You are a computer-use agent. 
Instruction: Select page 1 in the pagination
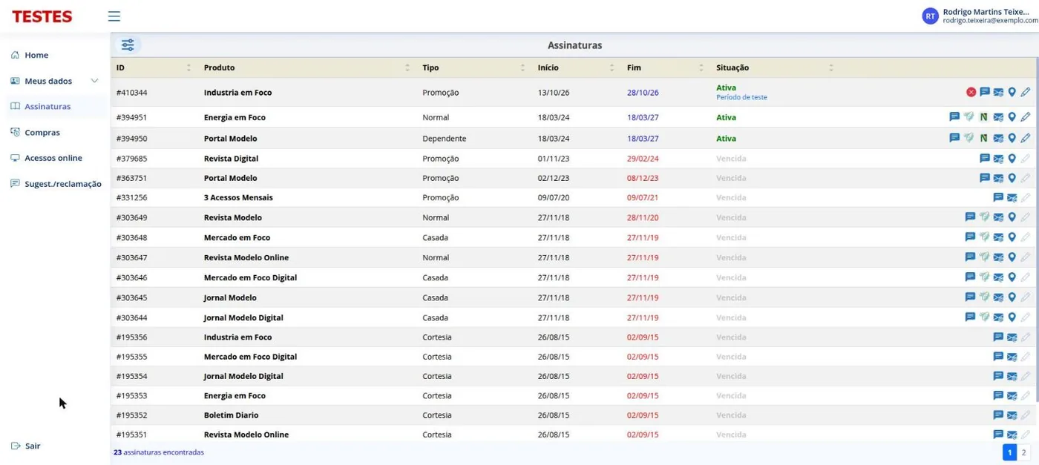pos(1009,452)
